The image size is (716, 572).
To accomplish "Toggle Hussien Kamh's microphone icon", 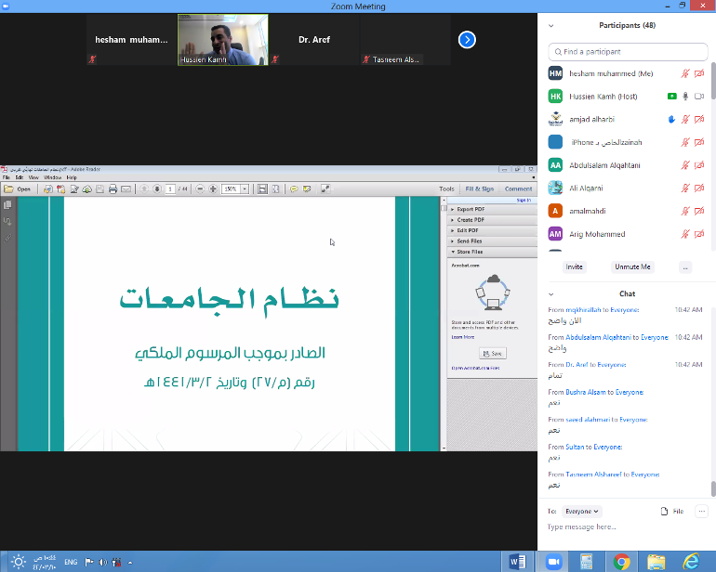I will pyautogui.click(x=685, y=96).
